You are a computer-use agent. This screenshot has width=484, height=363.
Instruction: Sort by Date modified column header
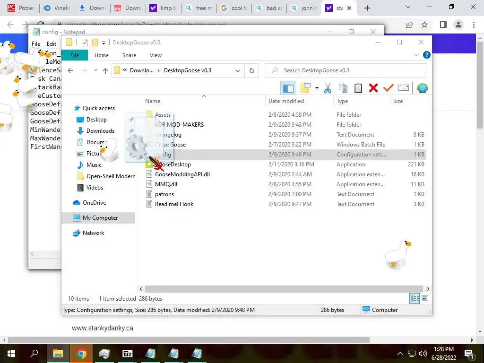click(299, 101)
